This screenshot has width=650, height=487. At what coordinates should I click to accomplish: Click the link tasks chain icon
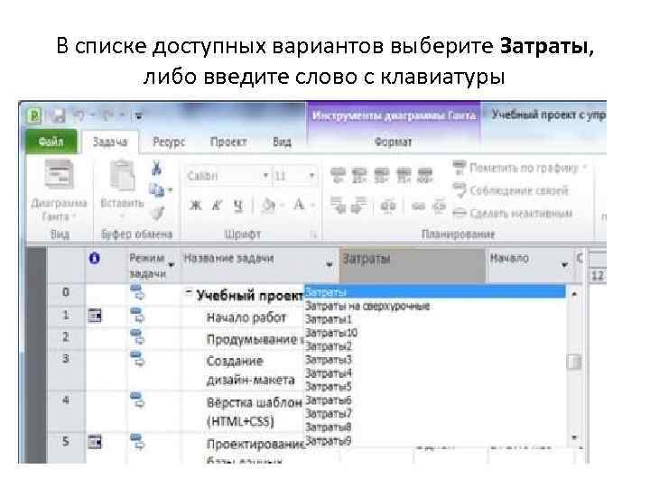[418, 206]
